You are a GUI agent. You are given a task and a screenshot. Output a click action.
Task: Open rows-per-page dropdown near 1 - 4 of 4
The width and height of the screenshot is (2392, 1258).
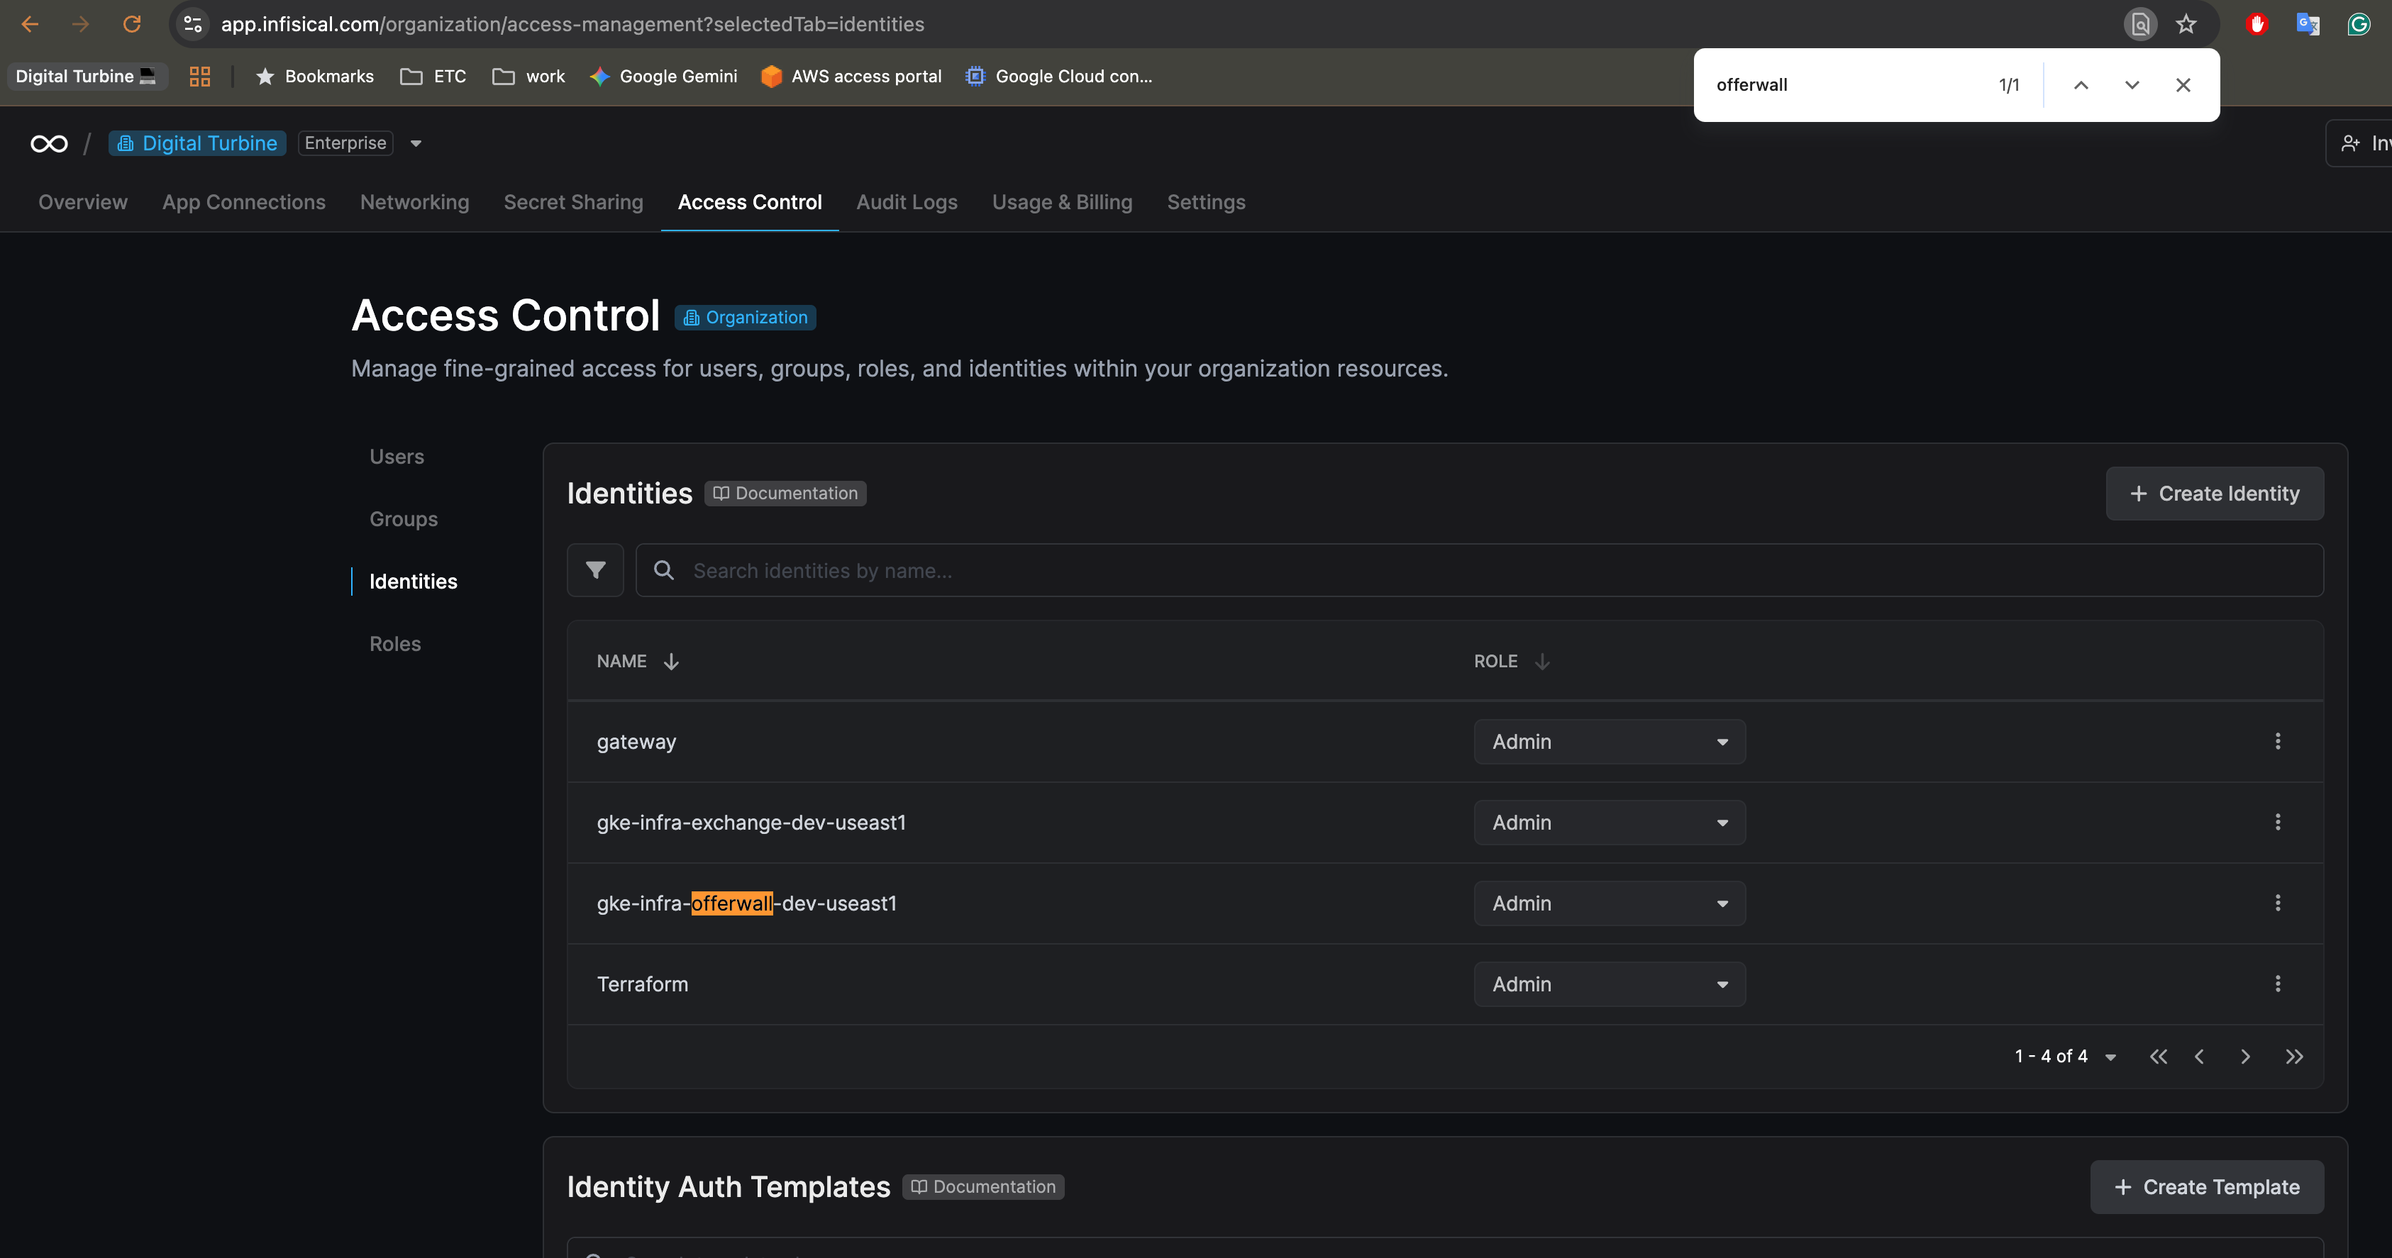tap(2110, 1057)
